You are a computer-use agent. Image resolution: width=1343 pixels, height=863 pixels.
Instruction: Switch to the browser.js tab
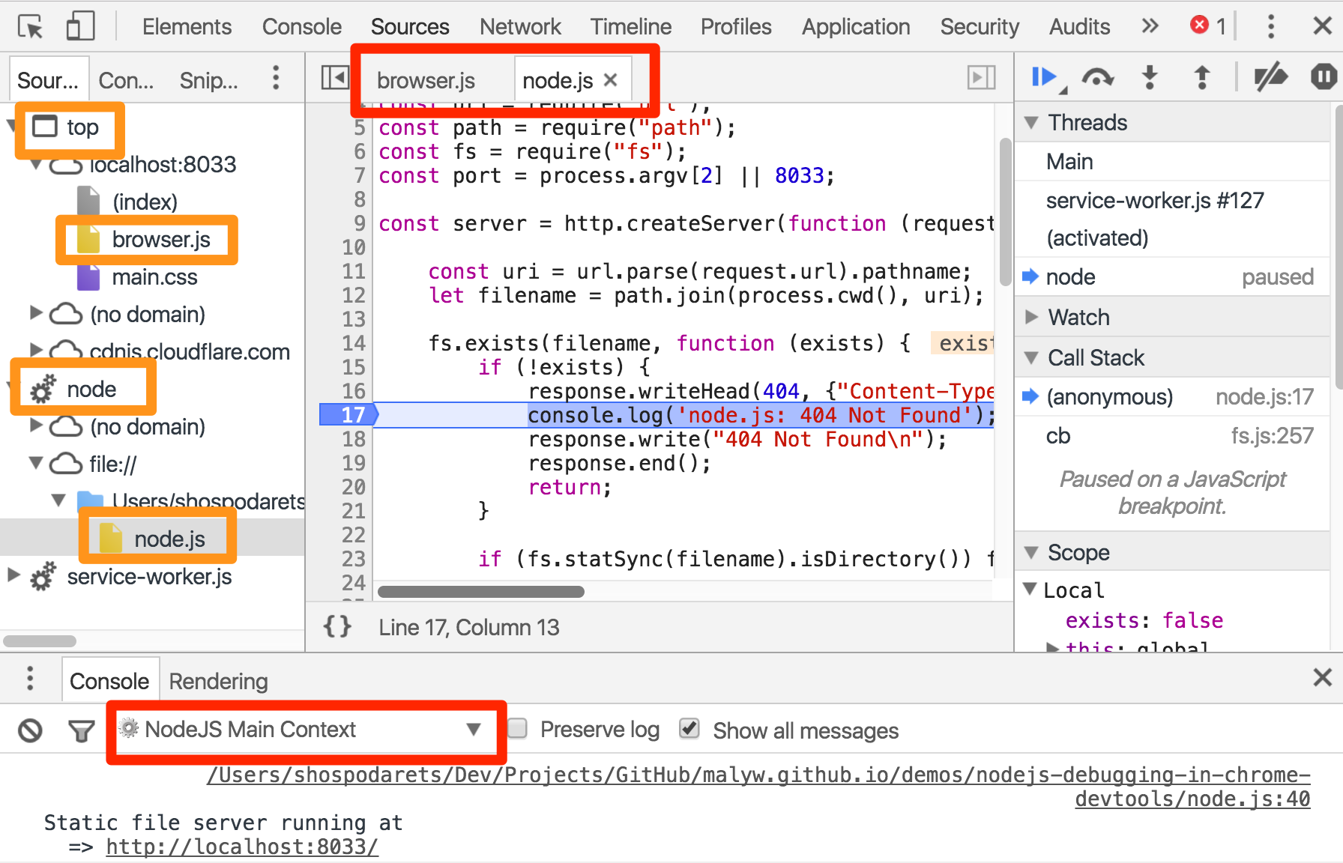(425, 79)
